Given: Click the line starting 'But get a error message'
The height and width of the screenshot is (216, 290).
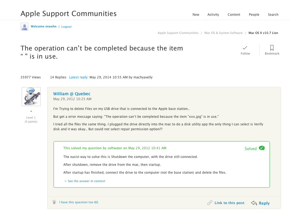Looking at the screenshot, I should click(x=136, y=117).
